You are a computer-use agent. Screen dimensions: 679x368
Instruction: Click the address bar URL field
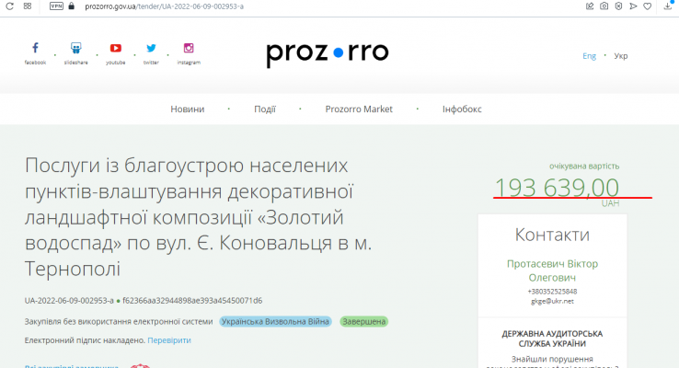(x=164, y=6)
